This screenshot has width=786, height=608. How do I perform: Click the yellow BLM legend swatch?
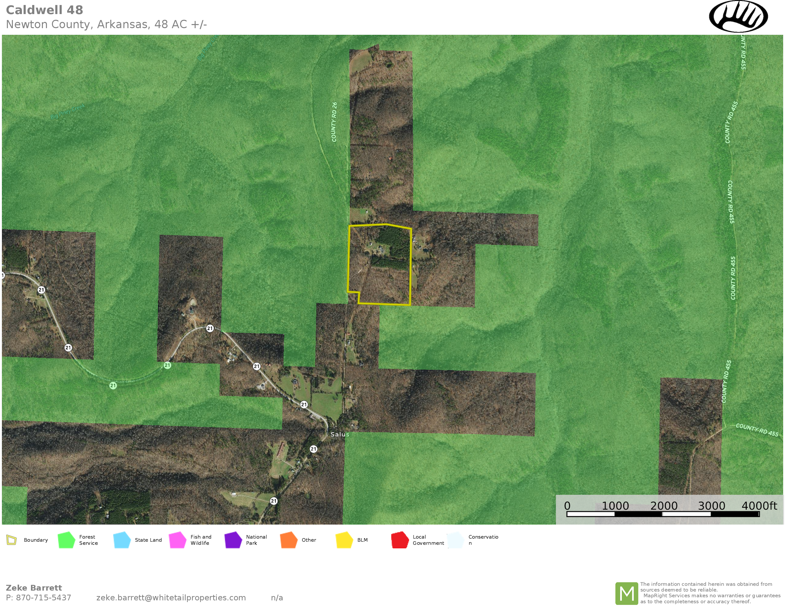pyautogui.click(x=344, y=540)
